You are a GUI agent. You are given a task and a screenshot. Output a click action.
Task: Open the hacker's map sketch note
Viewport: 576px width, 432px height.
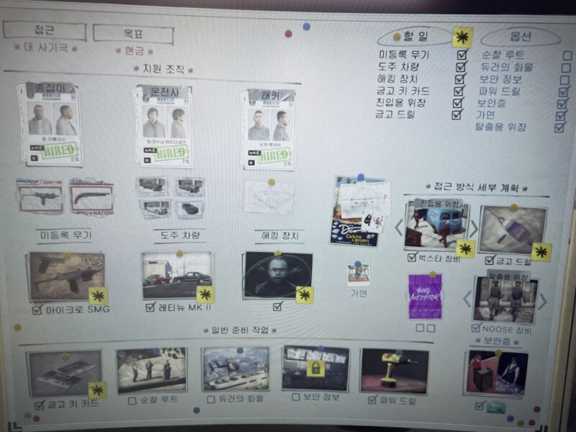pyautogui.click(x=270, y=197)
